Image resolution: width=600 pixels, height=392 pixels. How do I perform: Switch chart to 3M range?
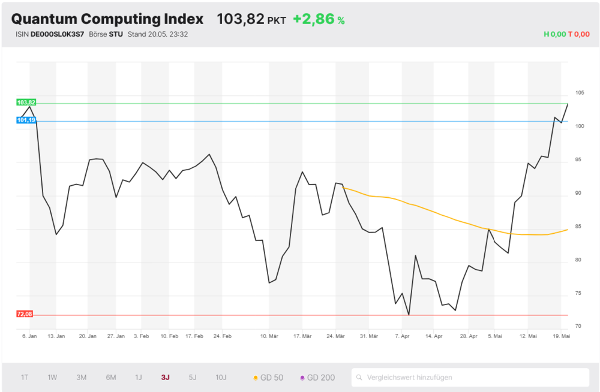[x=81, y=378]
